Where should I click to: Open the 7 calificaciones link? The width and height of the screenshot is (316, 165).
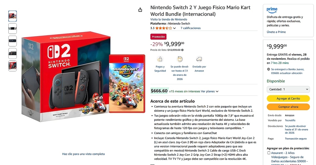coord(191,28)
